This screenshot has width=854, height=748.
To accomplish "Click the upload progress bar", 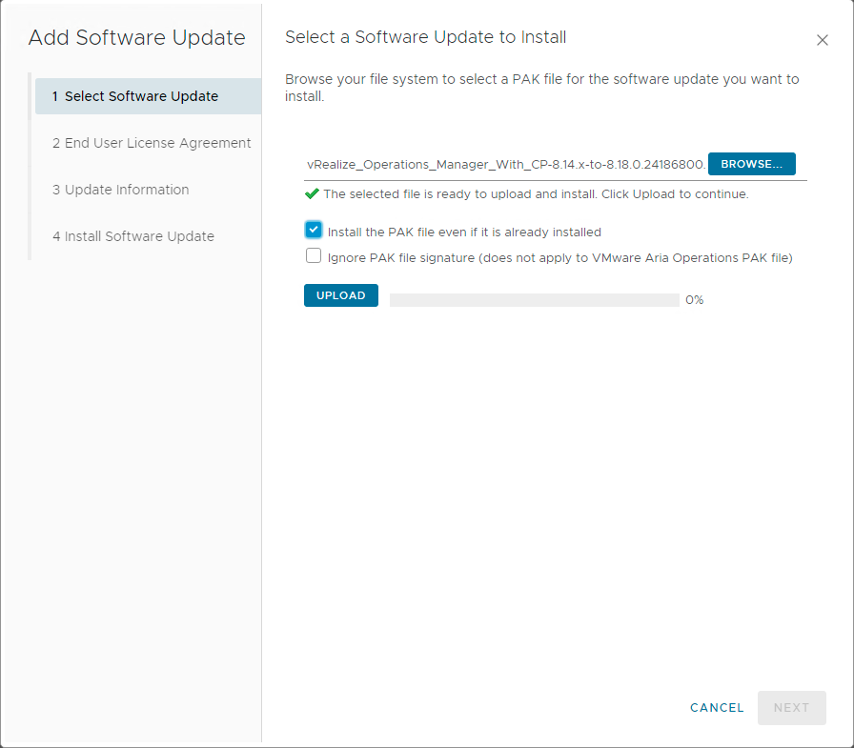I will coord(535,300).
